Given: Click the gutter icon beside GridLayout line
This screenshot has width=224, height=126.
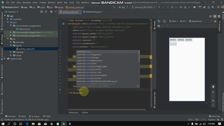Looking at the screenshot, I should pyautogui.click(x=63, y=24).
